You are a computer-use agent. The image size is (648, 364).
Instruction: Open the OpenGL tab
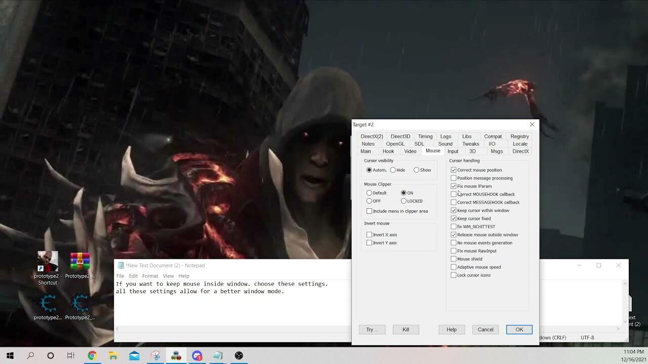click(395, 144)
